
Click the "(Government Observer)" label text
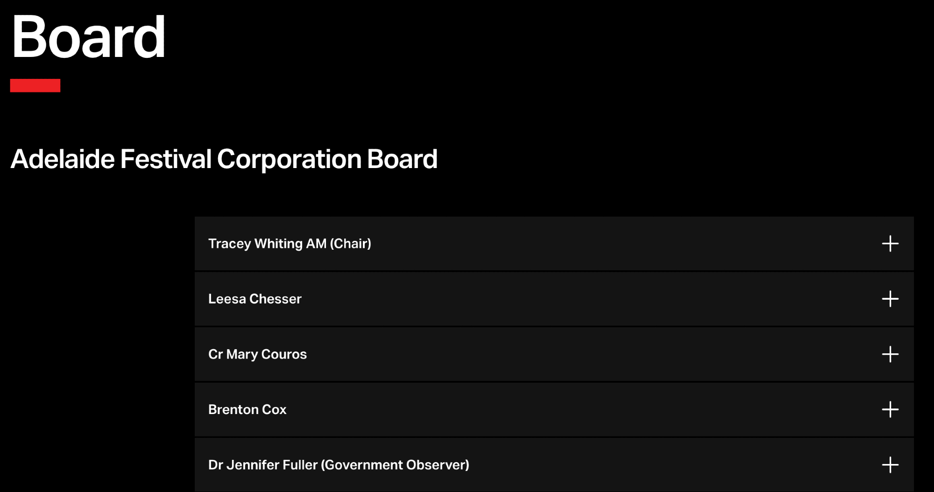[x=395, y=465]
